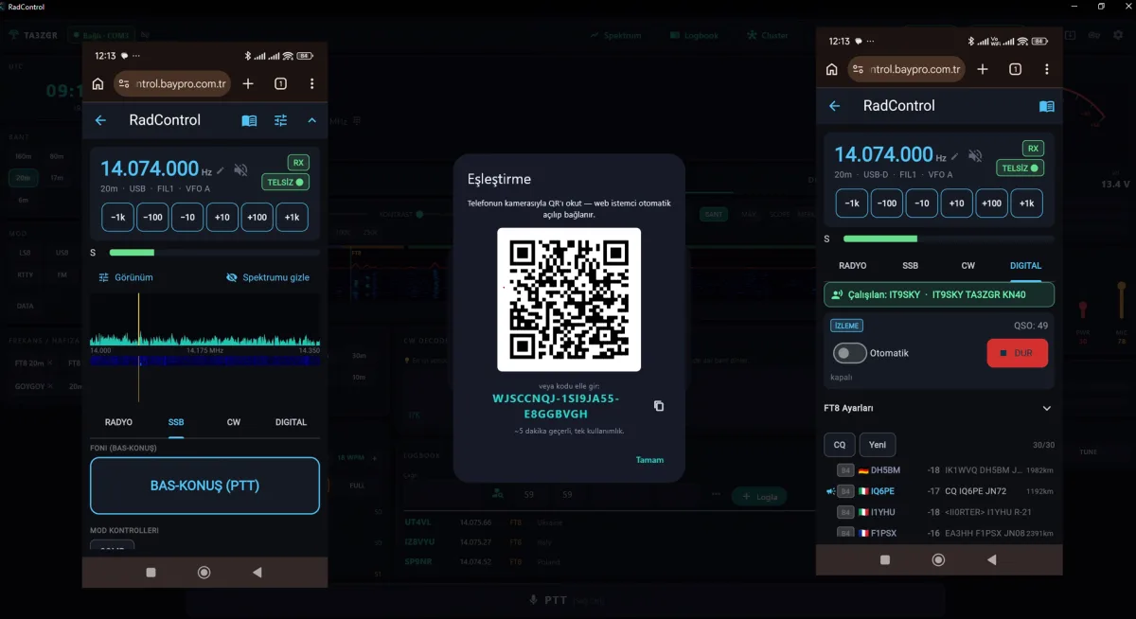Tap the home icon in right phone browser
The image size is (1136, 619).
coord(832,69)
